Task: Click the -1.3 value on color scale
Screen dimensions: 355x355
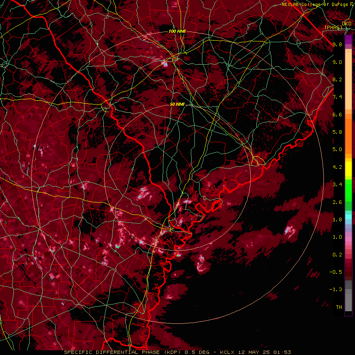Action: [x=336, y=290]
